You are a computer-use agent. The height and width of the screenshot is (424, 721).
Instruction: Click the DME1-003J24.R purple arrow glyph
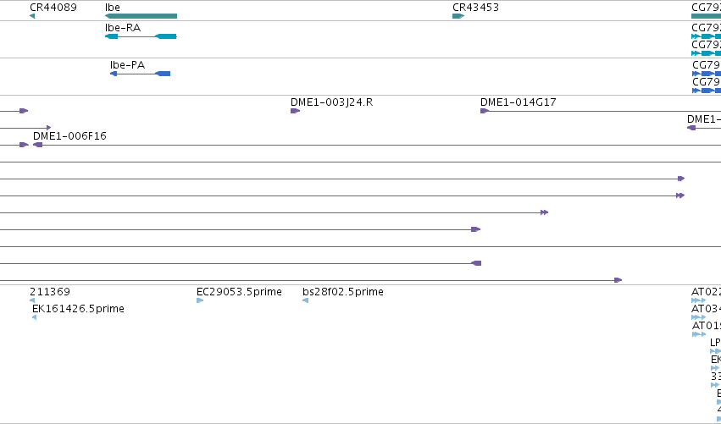click(x=295, y=111)
